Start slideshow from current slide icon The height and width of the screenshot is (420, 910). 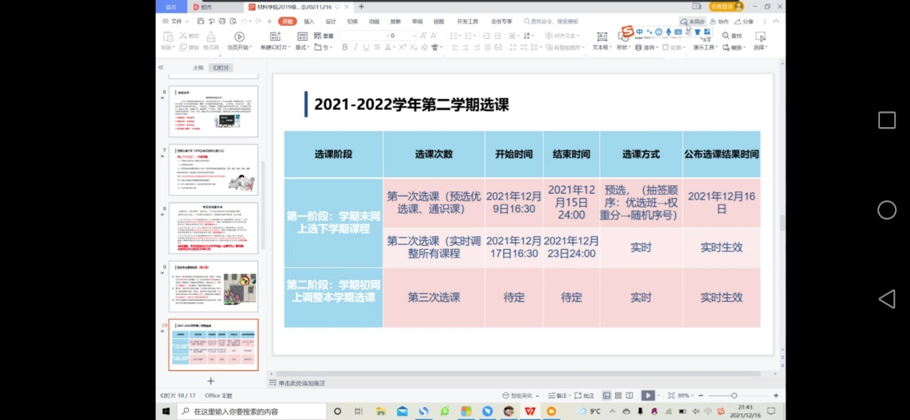[x=239, y=37]
